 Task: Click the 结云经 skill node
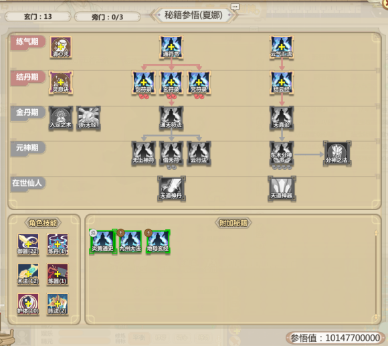282,82
